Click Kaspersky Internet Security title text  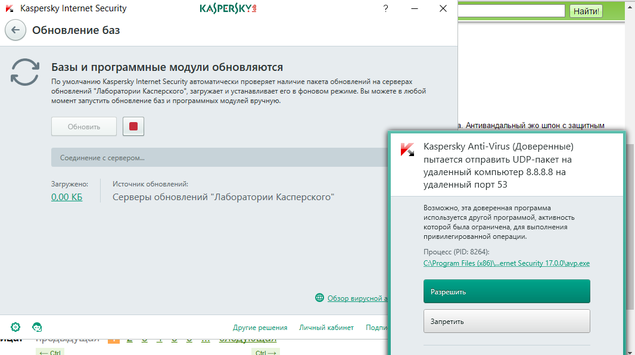[73, 8]
